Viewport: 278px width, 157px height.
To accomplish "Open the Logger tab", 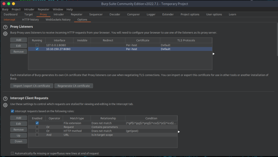I will [151, 14].
